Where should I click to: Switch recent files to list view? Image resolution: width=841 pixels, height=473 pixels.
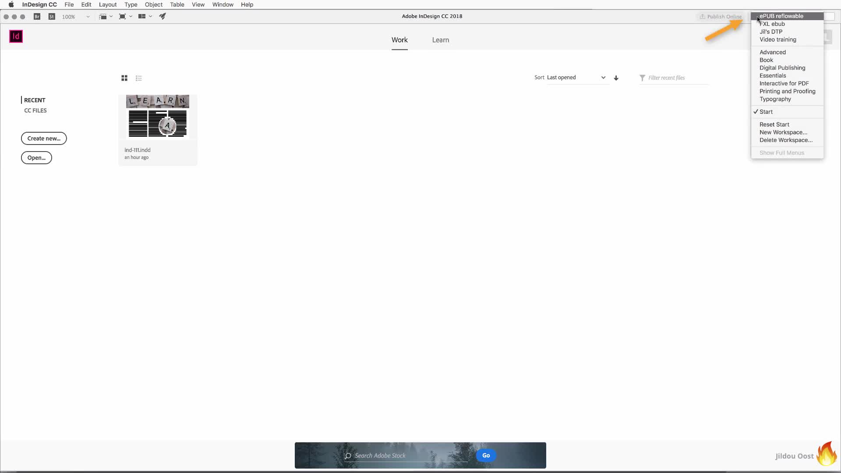tap(139, 78)
